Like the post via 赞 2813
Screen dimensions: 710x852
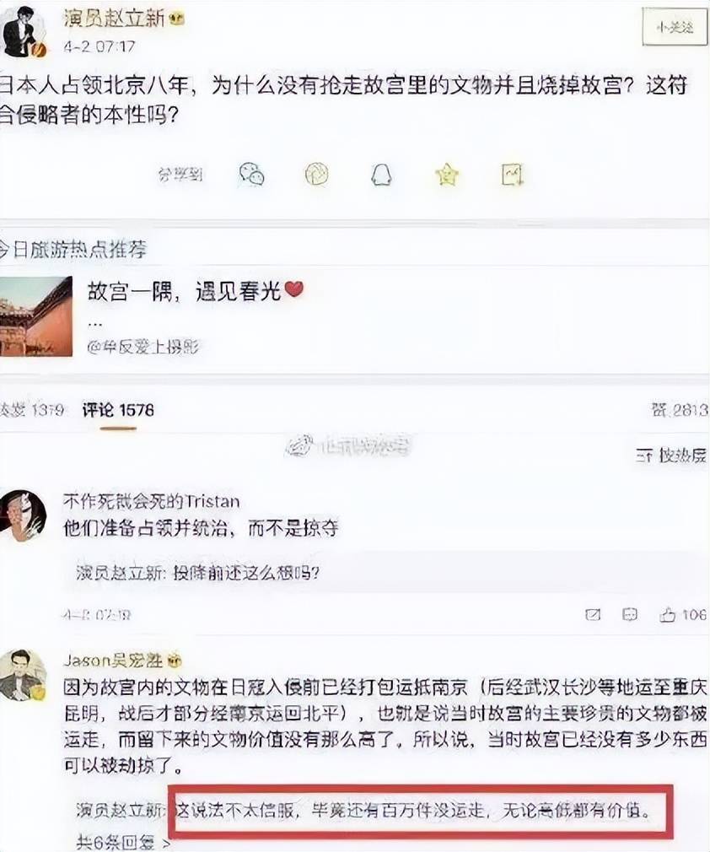(x=680, y=410)
